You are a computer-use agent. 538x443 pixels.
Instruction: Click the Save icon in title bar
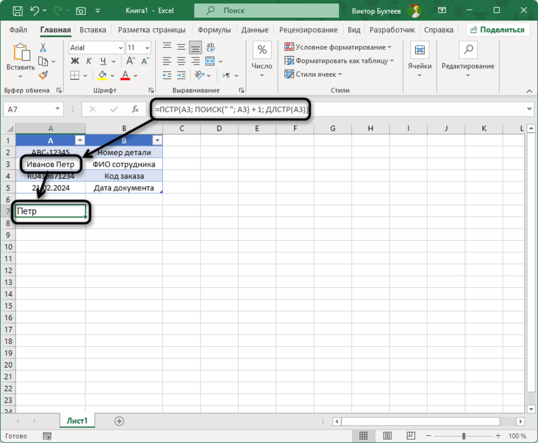pos(17,11)
